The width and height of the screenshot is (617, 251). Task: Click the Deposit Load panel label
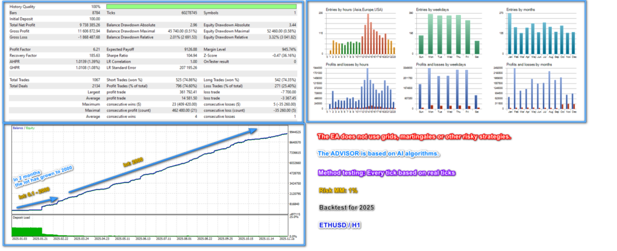22,217
